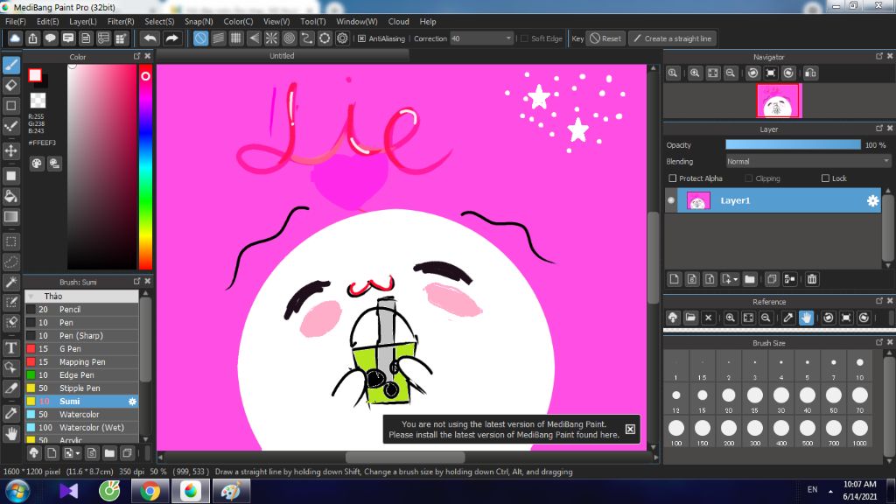Select the Text tool
This screenshot has width=896, height=504.
pos(10,347)
